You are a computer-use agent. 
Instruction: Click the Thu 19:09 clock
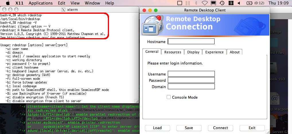(x=278, y=3)
